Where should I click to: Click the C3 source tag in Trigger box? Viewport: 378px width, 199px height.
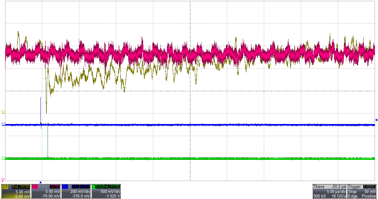point(366,186)
